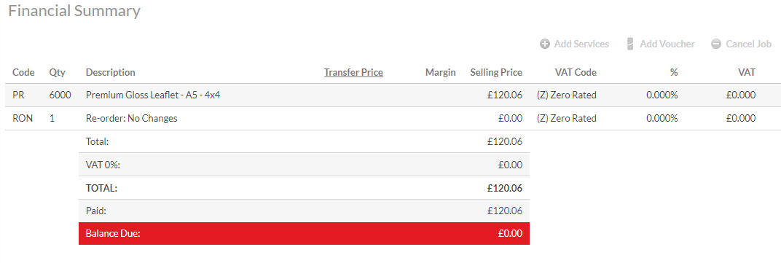Click the Financial Summary heading
Image resolution: width=781 pixels, height=263 pixels.
tap(74, 11)
